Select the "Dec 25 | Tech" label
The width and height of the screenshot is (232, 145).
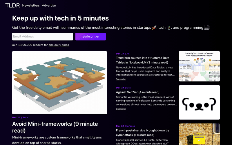click(20, 117)
